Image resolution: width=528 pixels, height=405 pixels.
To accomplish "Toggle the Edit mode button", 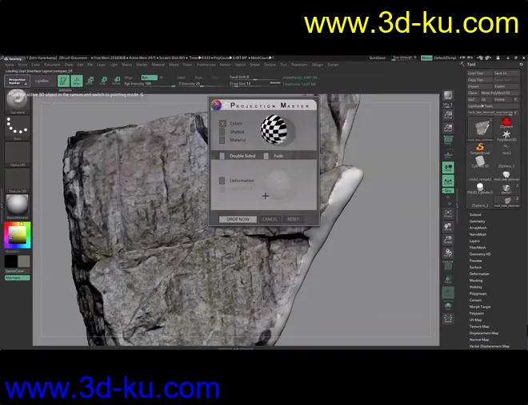I will 63,81.
